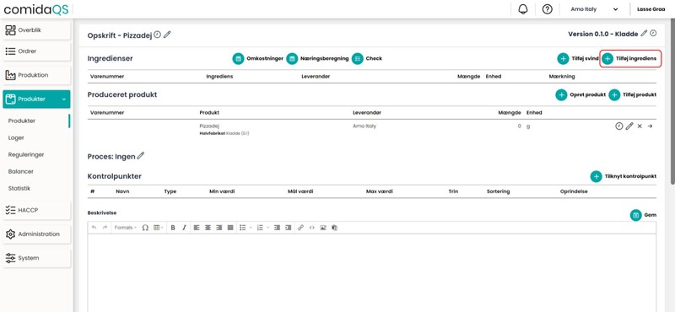Decrease indent in editor
This screenshot has width=675, height=312.
[x=277, y=228]
